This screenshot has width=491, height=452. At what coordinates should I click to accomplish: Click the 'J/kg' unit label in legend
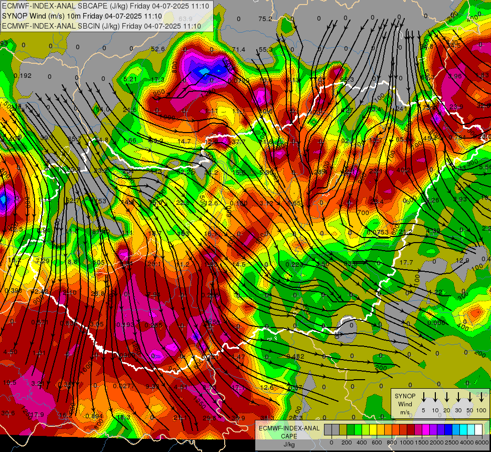click(289, 444)
